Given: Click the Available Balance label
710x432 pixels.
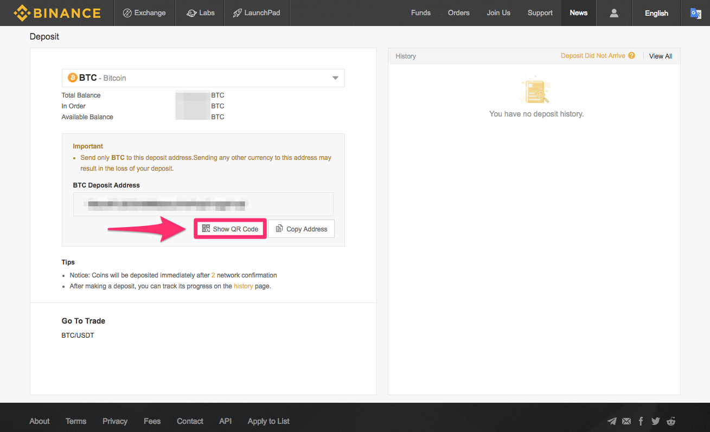Looking at the screenshot, I should [x=87, y=117].
